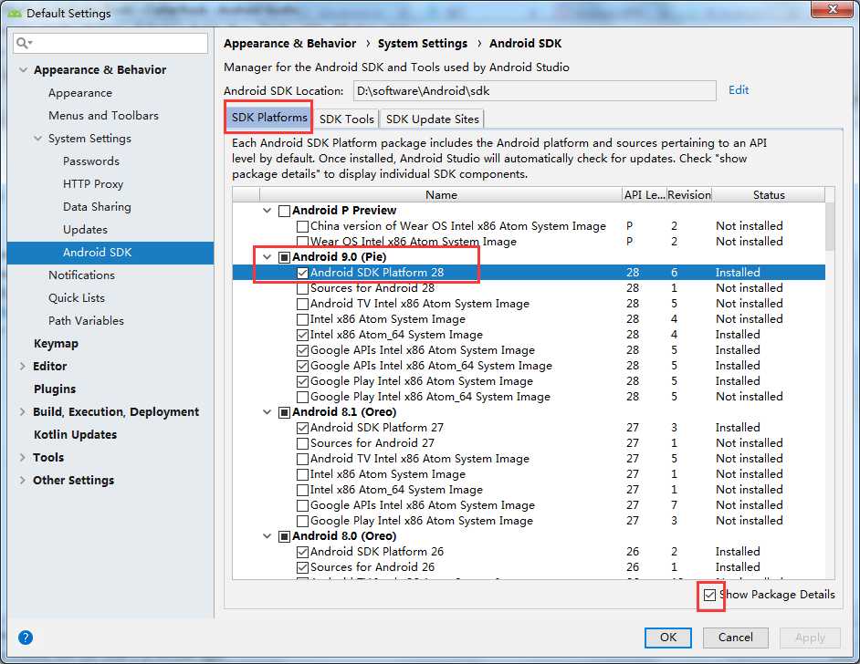860x664 pixels.
Task: Open Path Variables settings
Action: point(86,320)
